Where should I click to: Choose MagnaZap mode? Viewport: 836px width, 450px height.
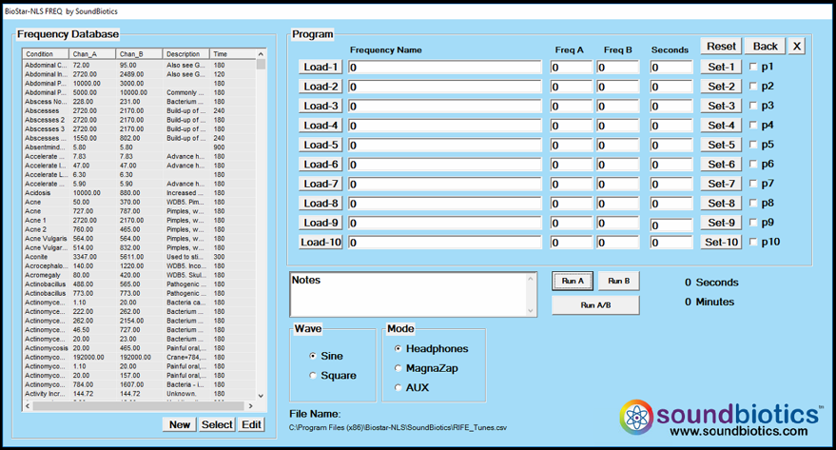point(399,368)
